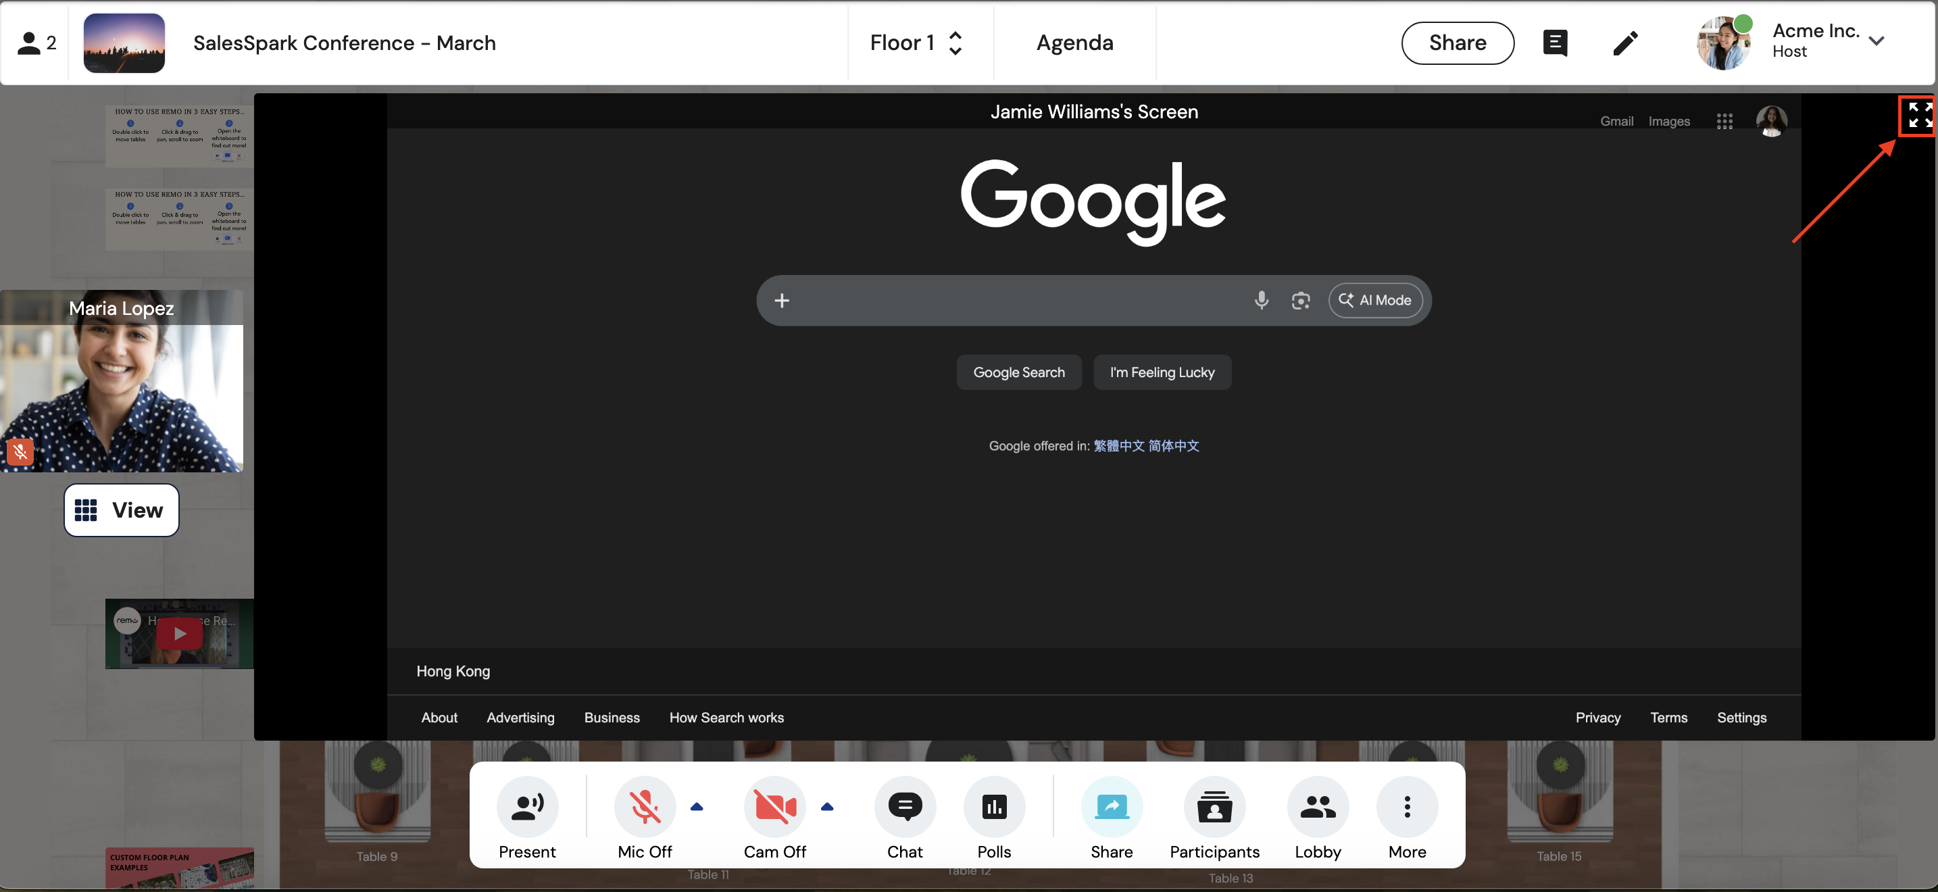The width and height of the screenshot is (1938, 892).
Task: Open the Participants list
Action: [1214, 808]
